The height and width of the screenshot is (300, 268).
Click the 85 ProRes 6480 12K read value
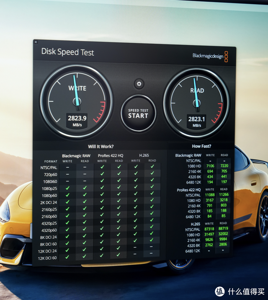(x=224, y=216)
